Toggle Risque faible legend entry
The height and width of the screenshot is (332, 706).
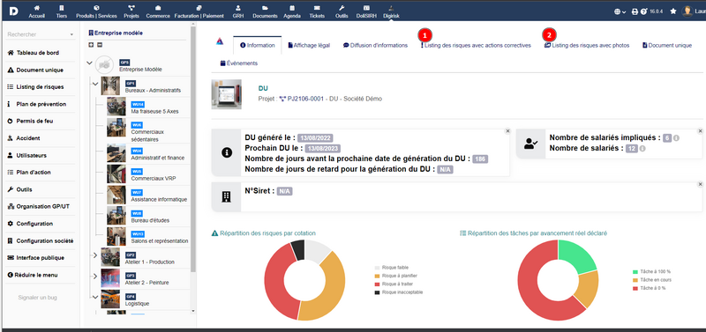point(391,268)
